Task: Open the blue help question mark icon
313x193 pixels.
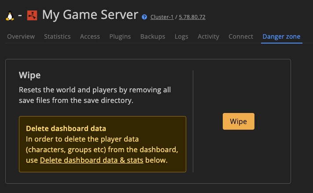Action: [x=144, y=17]
